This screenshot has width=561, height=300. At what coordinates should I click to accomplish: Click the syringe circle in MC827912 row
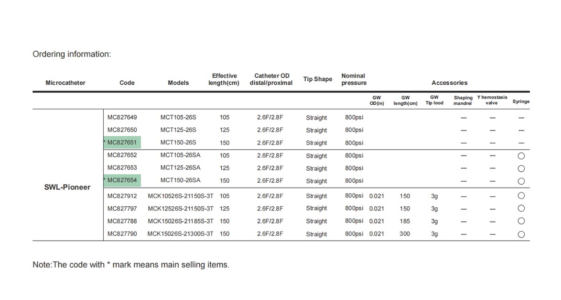[x=521, y=196]
